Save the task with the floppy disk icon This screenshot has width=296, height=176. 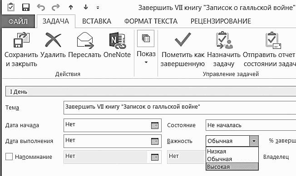[26, 7]
